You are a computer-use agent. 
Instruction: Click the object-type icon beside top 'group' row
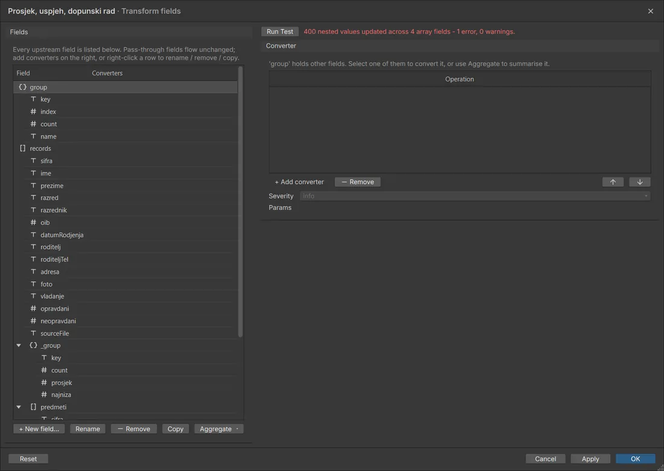pos(22,87)
